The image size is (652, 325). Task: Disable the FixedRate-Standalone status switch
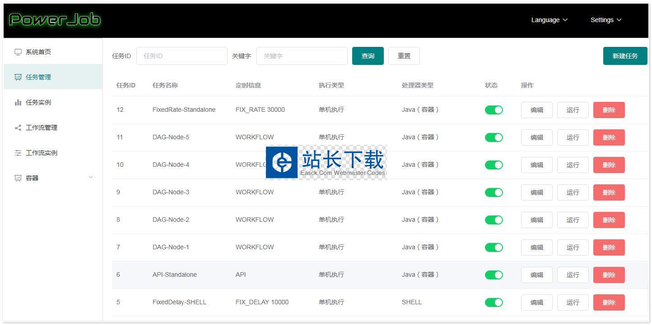pyautogui.click(x=494, y=110)
